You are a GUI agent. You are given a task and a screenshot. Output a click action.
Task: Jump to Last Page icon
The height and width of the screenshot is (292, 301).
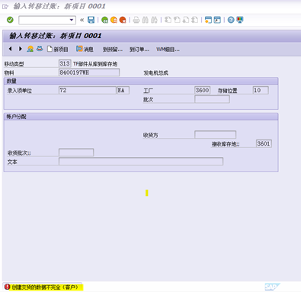tap(194, 20)
